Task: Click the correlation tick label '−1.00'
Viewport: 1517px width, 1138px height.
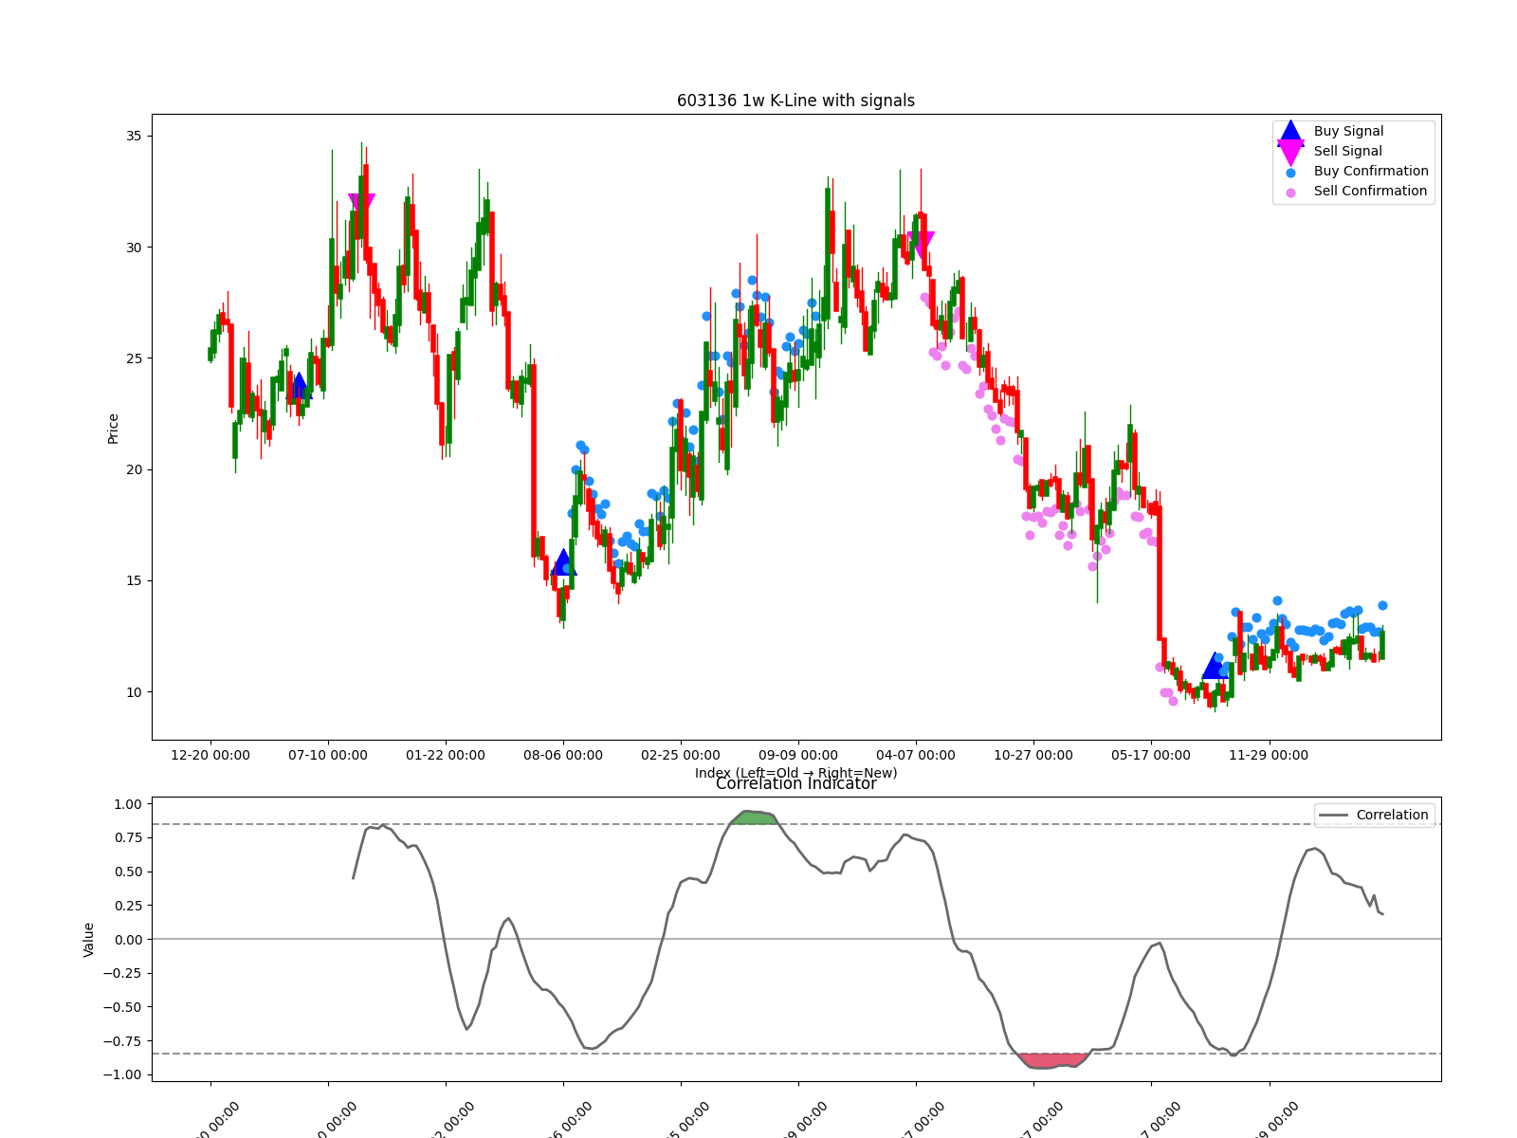Action: (x=121, y=1074)
